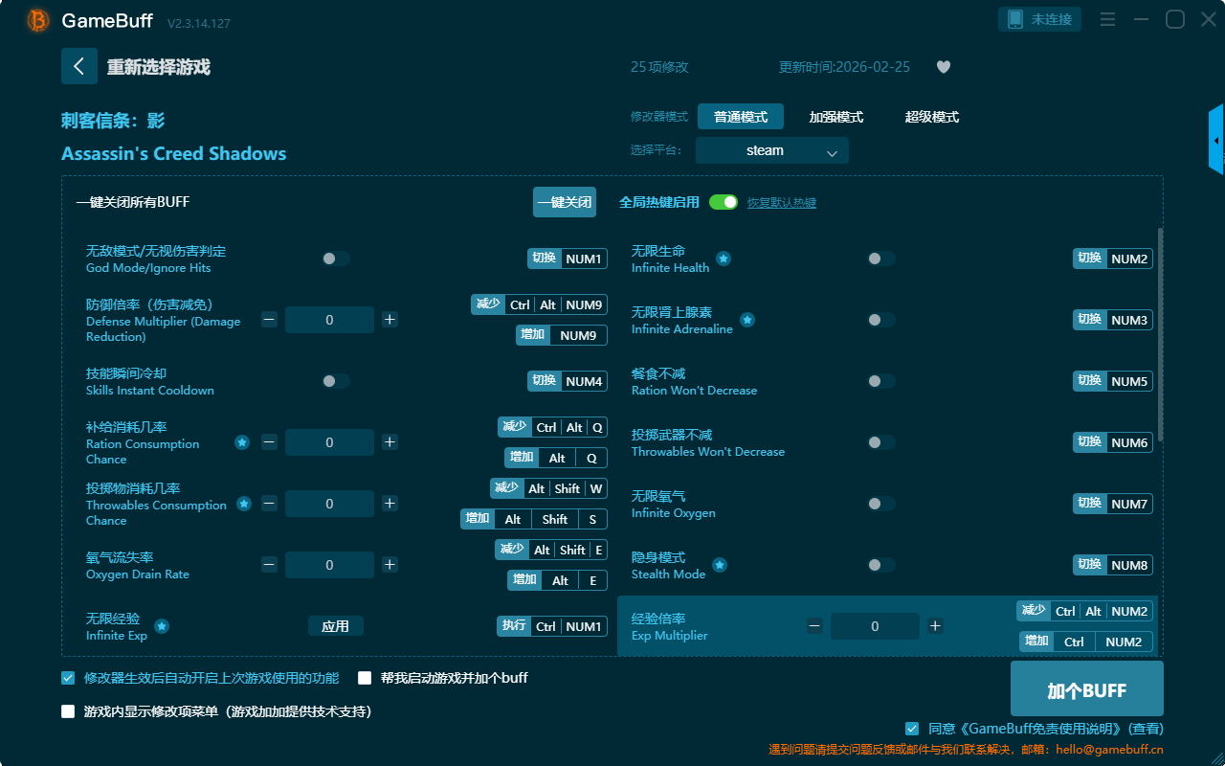Image resolution: width=1225 pixels, height=766 pixels.
Task: Click the heart favorite icon
Action: click(943, 67)
